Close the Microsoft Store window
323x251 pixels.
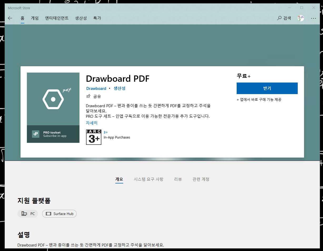pos(314,8)
